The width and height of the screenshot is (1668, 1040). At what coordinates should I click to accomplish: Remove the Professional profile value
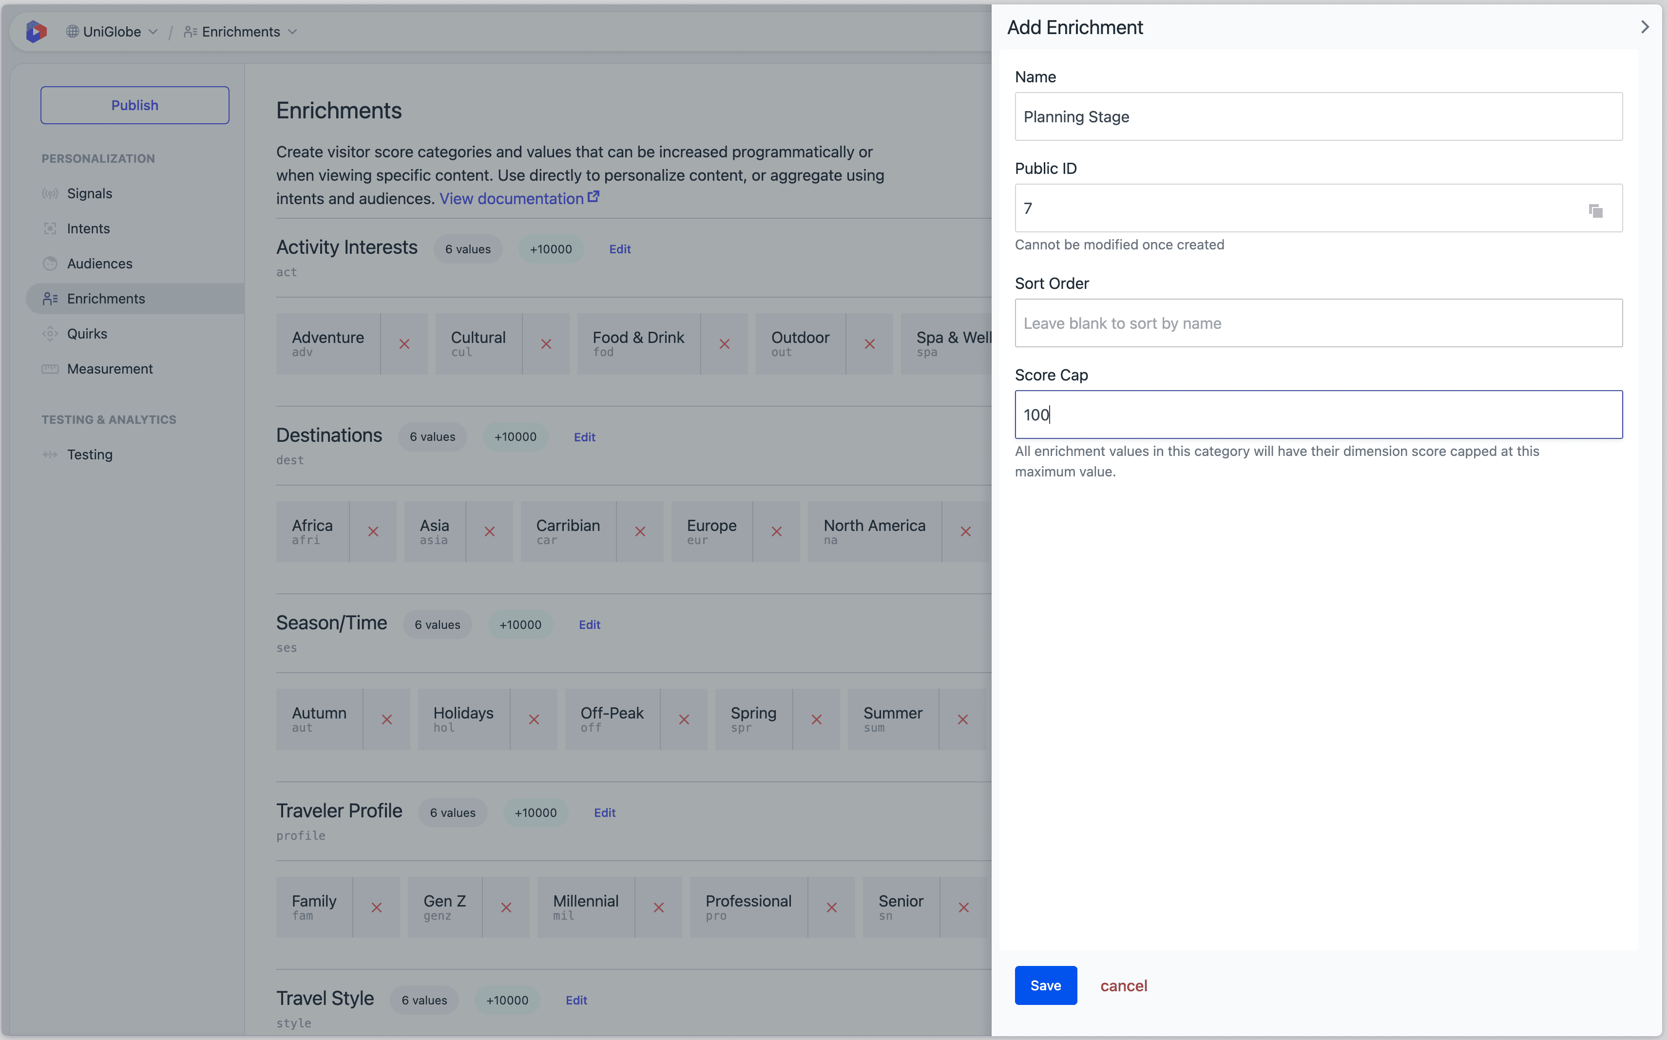(x=831, y=907)
